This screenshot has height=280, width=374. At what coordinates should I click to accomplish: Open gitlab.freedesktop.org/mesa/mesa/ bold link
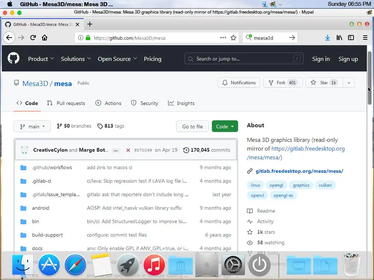[299, 171]
